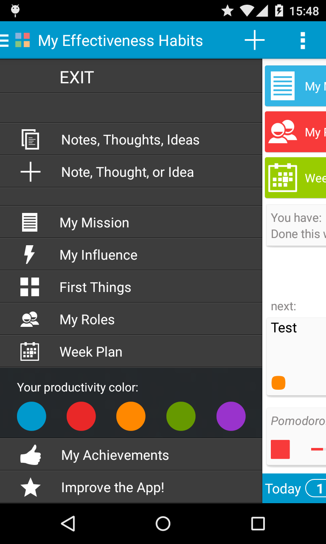Viewport: 326px width, 544px height.
Task: Select the blue productivity color
Action: pos(31,416)
